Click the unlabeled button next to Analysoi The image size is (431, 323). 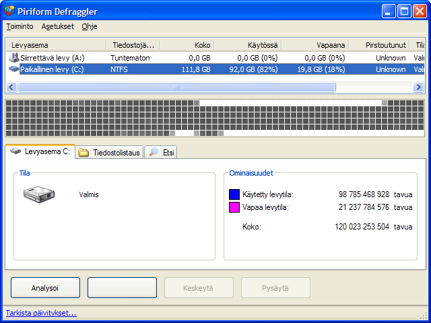[122, 287]
